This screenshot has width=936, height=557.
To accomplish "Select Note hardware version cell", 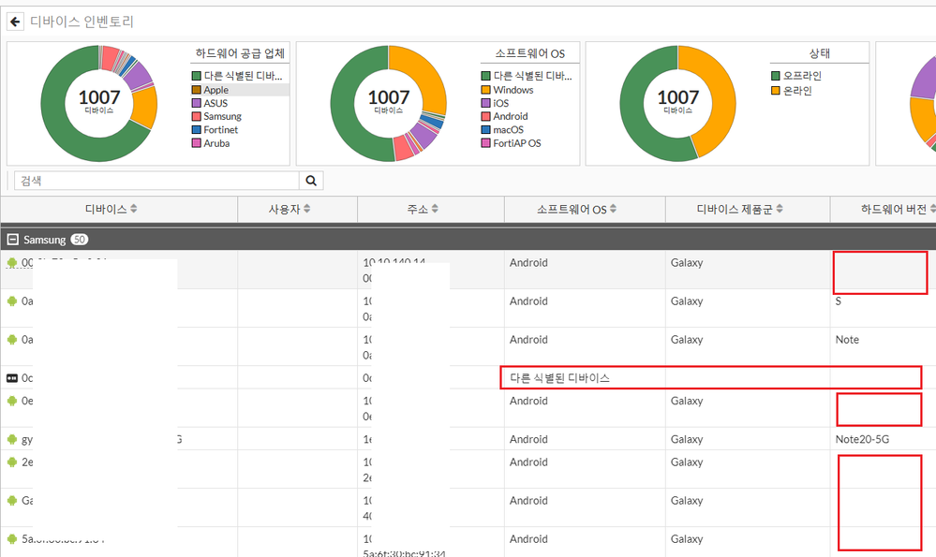I will 847,339.
